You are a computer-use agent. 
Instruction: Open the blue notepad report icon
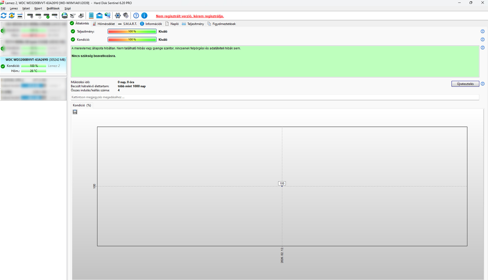[x=91, y=16]
